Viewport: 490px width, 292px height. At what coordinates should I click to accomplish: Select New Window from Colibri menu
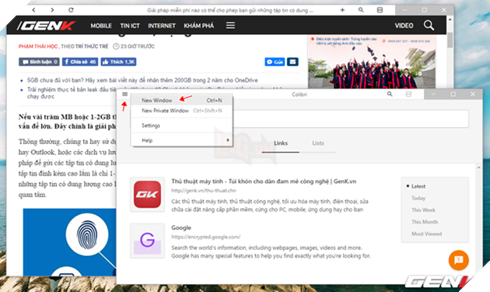click(181, 100)
